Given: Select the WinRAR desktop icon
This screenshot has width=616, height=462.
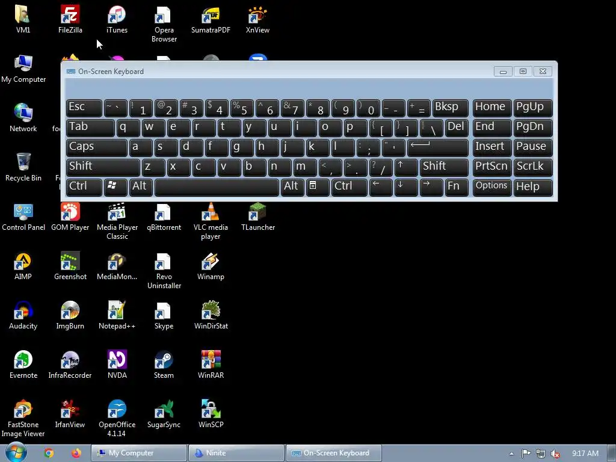Looking at the screenshot, I should click(211, 365).
